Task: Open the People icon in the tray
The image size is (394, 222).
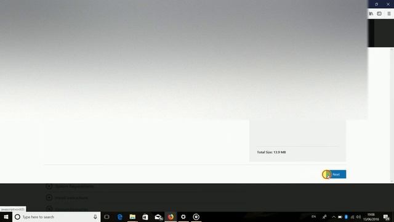Action: pyautogui.click(x=324, y=216)
